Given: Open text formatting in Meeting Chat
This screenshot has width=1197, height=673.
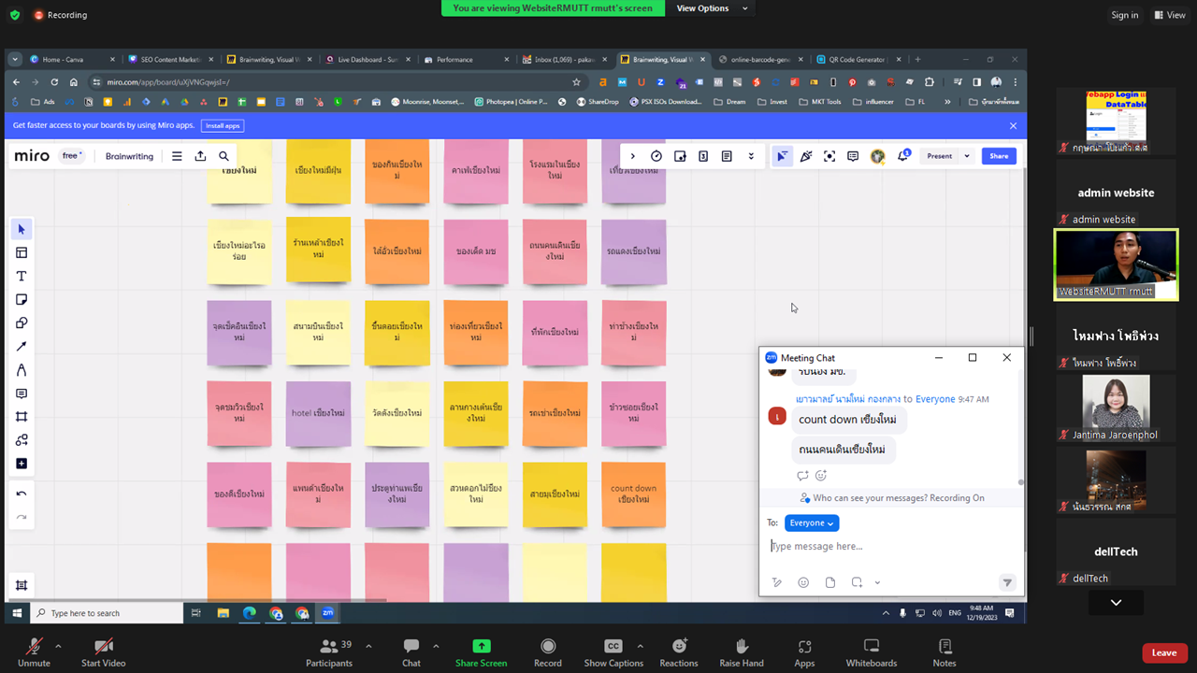Looking at the screenshot, I should click(776, 582).
